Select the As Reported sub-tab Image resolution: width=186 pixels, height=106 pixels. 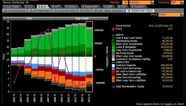point(40,11)
